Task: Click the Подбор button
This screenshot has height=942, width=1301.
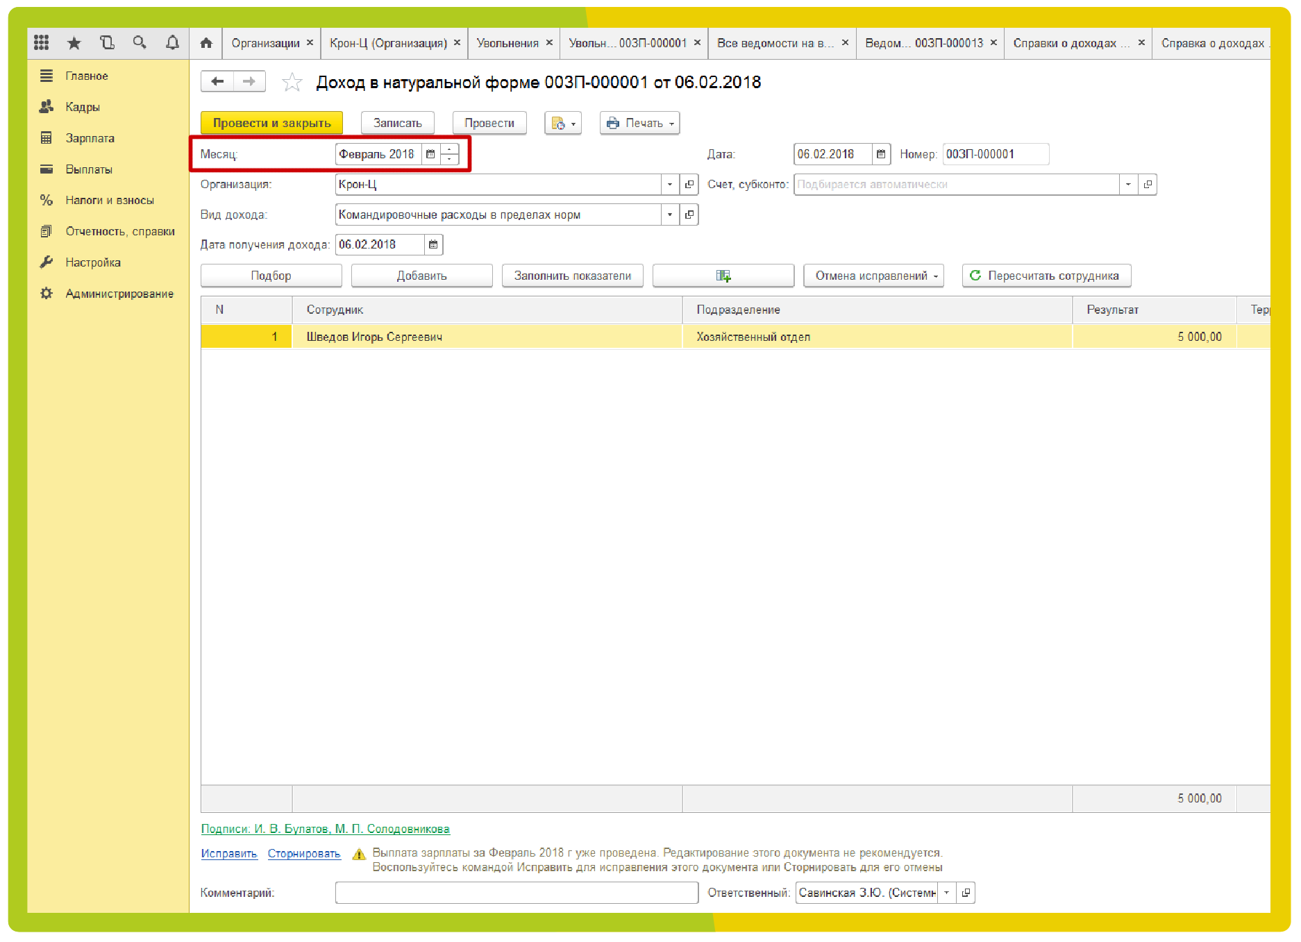Action: click(x=271, y=276)
